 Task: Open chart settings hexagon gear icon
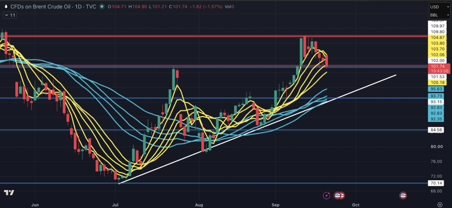click(439, 205)
